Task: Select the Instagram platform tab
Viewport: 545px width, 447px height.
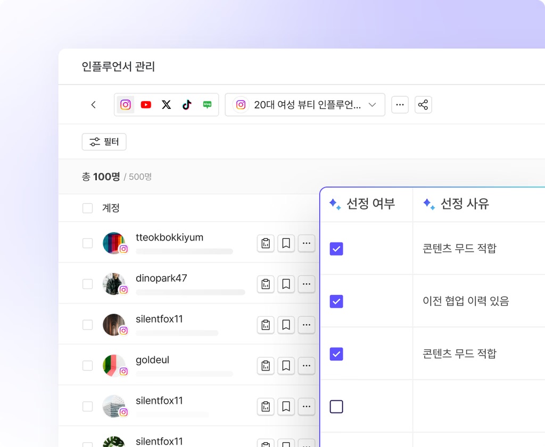Action: click(x=126, y=105)
